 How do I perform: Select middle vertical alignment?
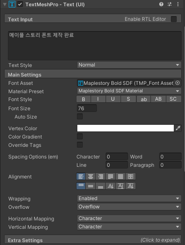pos(91,186)
